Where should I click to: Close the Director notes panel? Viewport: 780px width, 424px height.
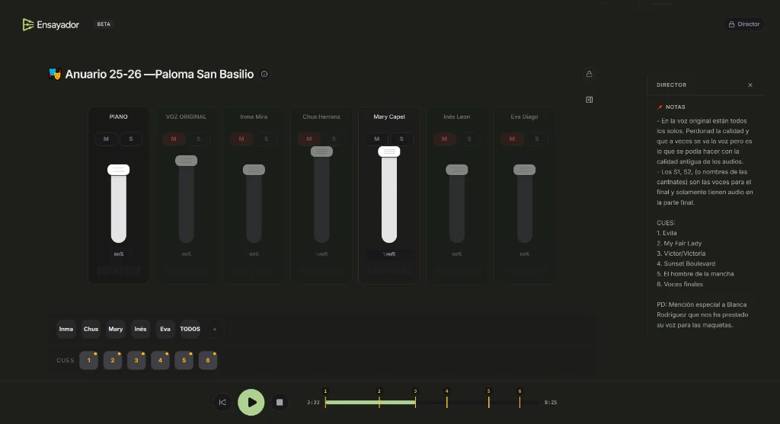click(750, 85)
